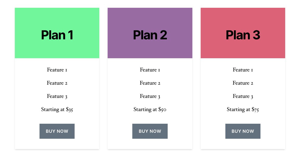Select Feature 2 in Plan 3 card
The height and width of the screenshot is (154, 294).
pos(243,83)
